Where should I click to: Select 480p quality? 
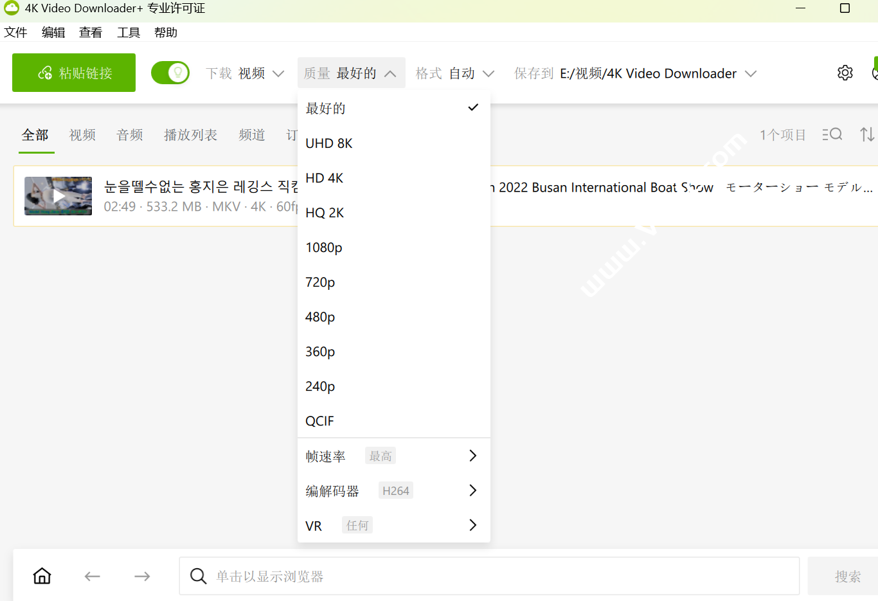coord(394,316)
